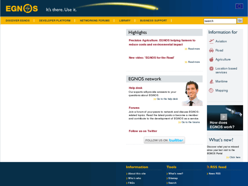Open FAQs footer link
Screen dimensions: 248x186
click(131, 183)
